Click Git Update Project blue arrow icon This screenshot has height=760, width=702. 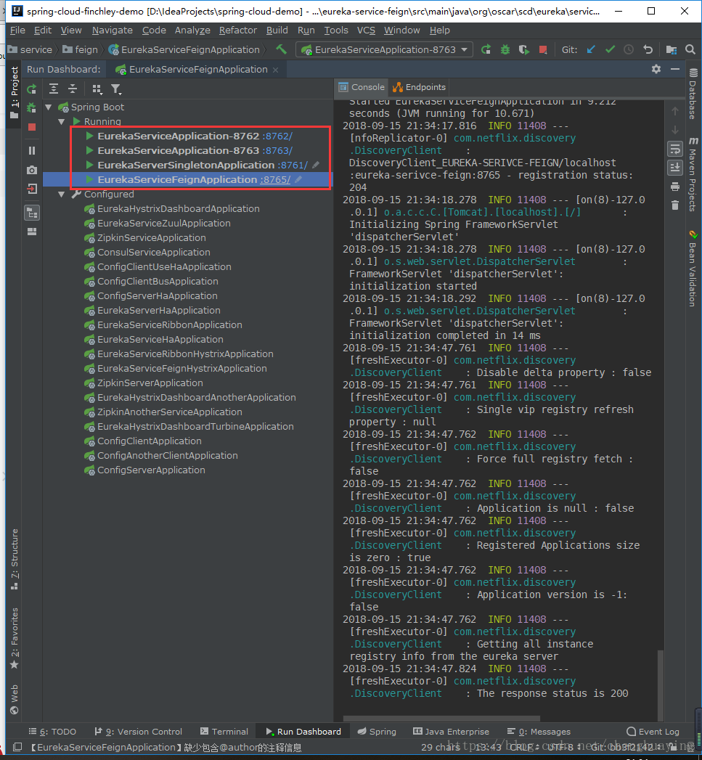click(591, 49)
